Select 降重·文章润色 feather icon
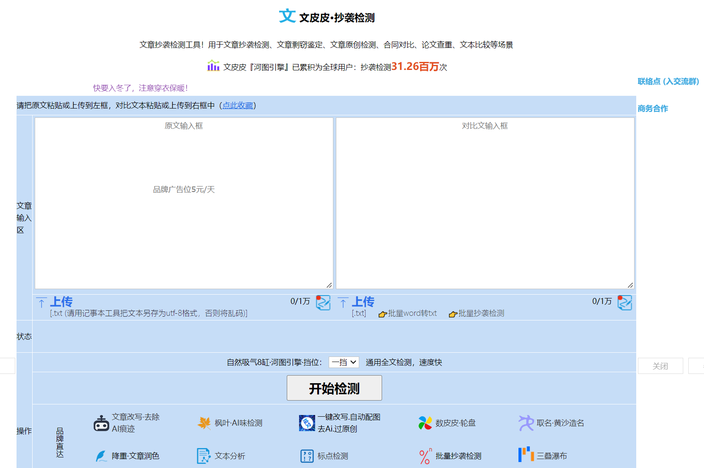Screen dimensions: 704x468 [101, 456]
